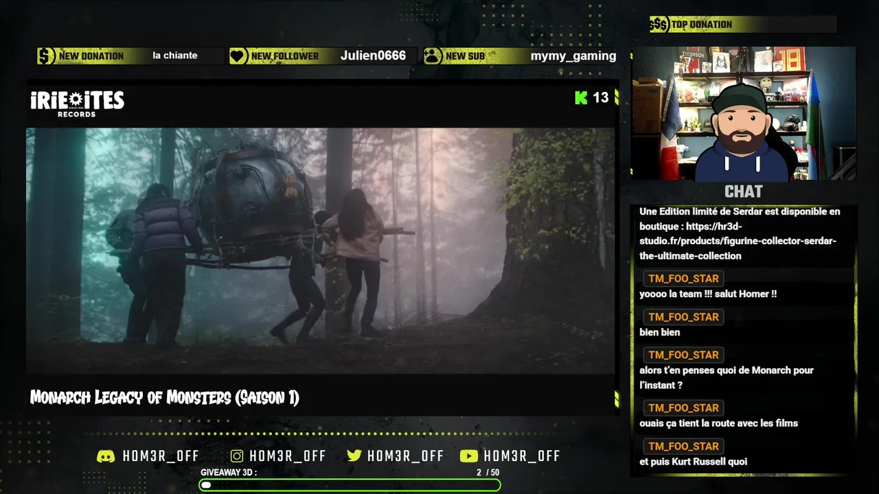This screenshot has height=494, width=879.
Task: Click the Discord icon in social bar
Action: pos(106,456)
